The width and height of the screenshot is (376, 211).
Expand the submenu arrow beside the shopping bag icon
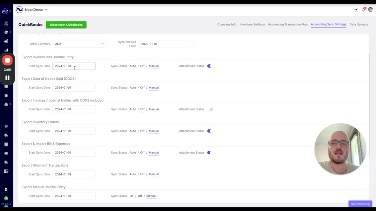11,104
